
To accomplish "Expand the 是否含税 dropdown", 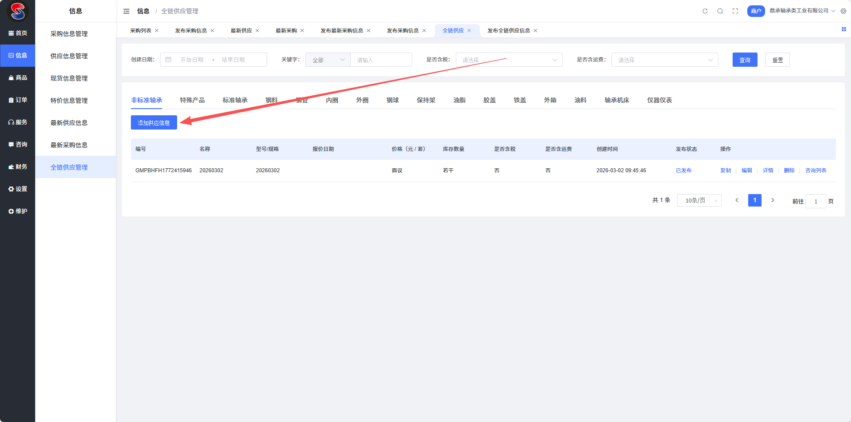I will (509, 60).
